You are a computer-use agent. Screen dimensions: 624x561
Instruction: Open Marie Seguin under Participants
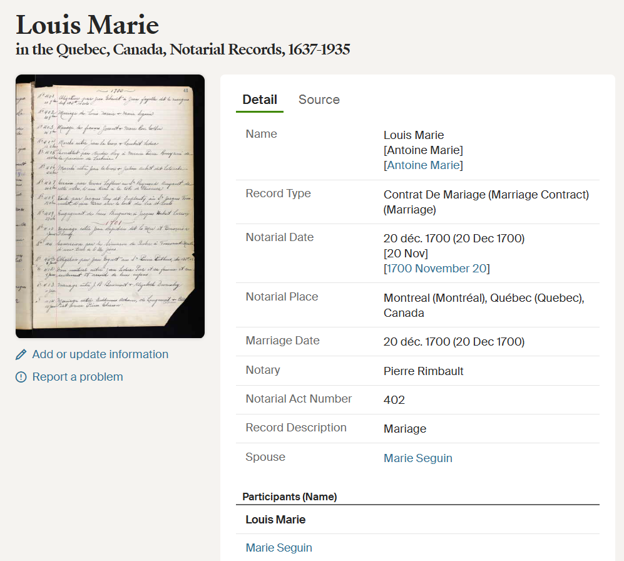pos(279,547)
